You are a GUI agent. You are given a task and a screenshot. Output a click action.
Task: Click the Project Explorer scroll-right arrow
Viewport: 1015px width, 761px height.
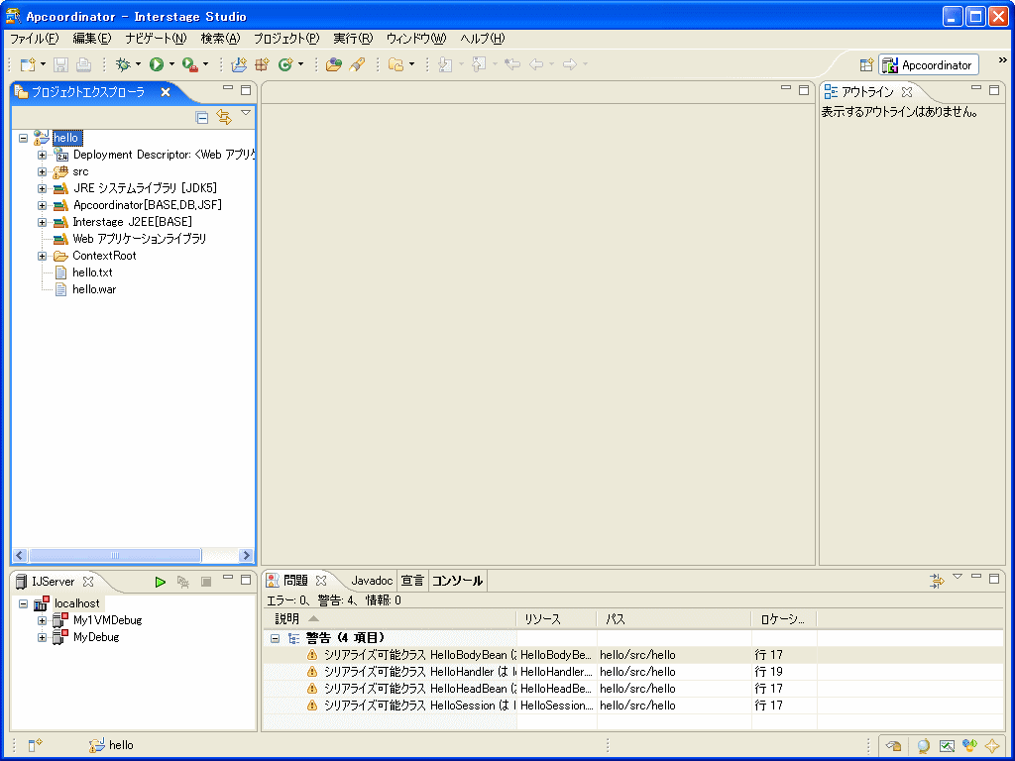point(246,555)
